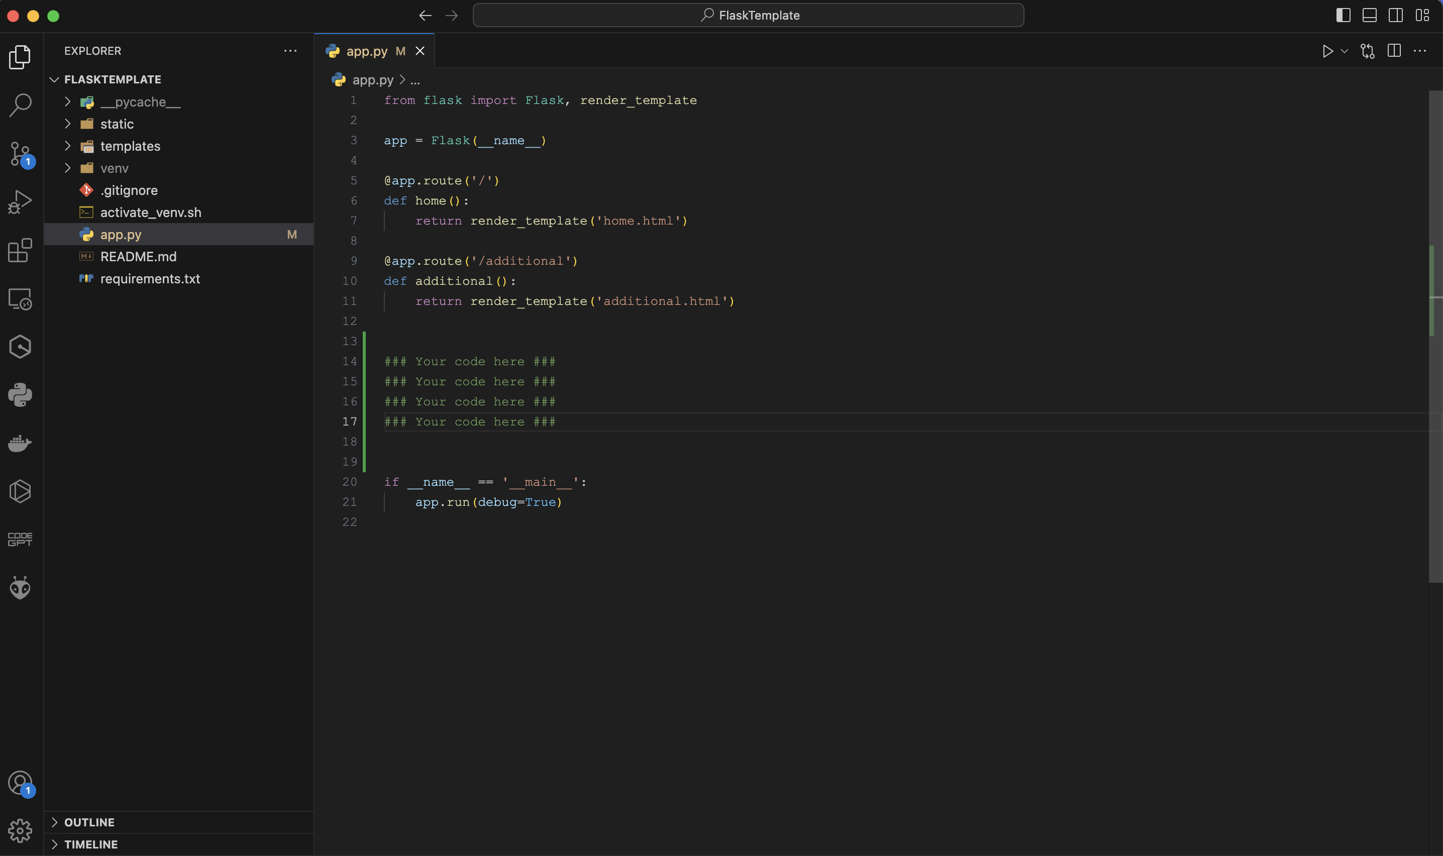Open the run options dropdown arrow
The height and width of the screenshot is (856, 1443).
coord(1345,51)
